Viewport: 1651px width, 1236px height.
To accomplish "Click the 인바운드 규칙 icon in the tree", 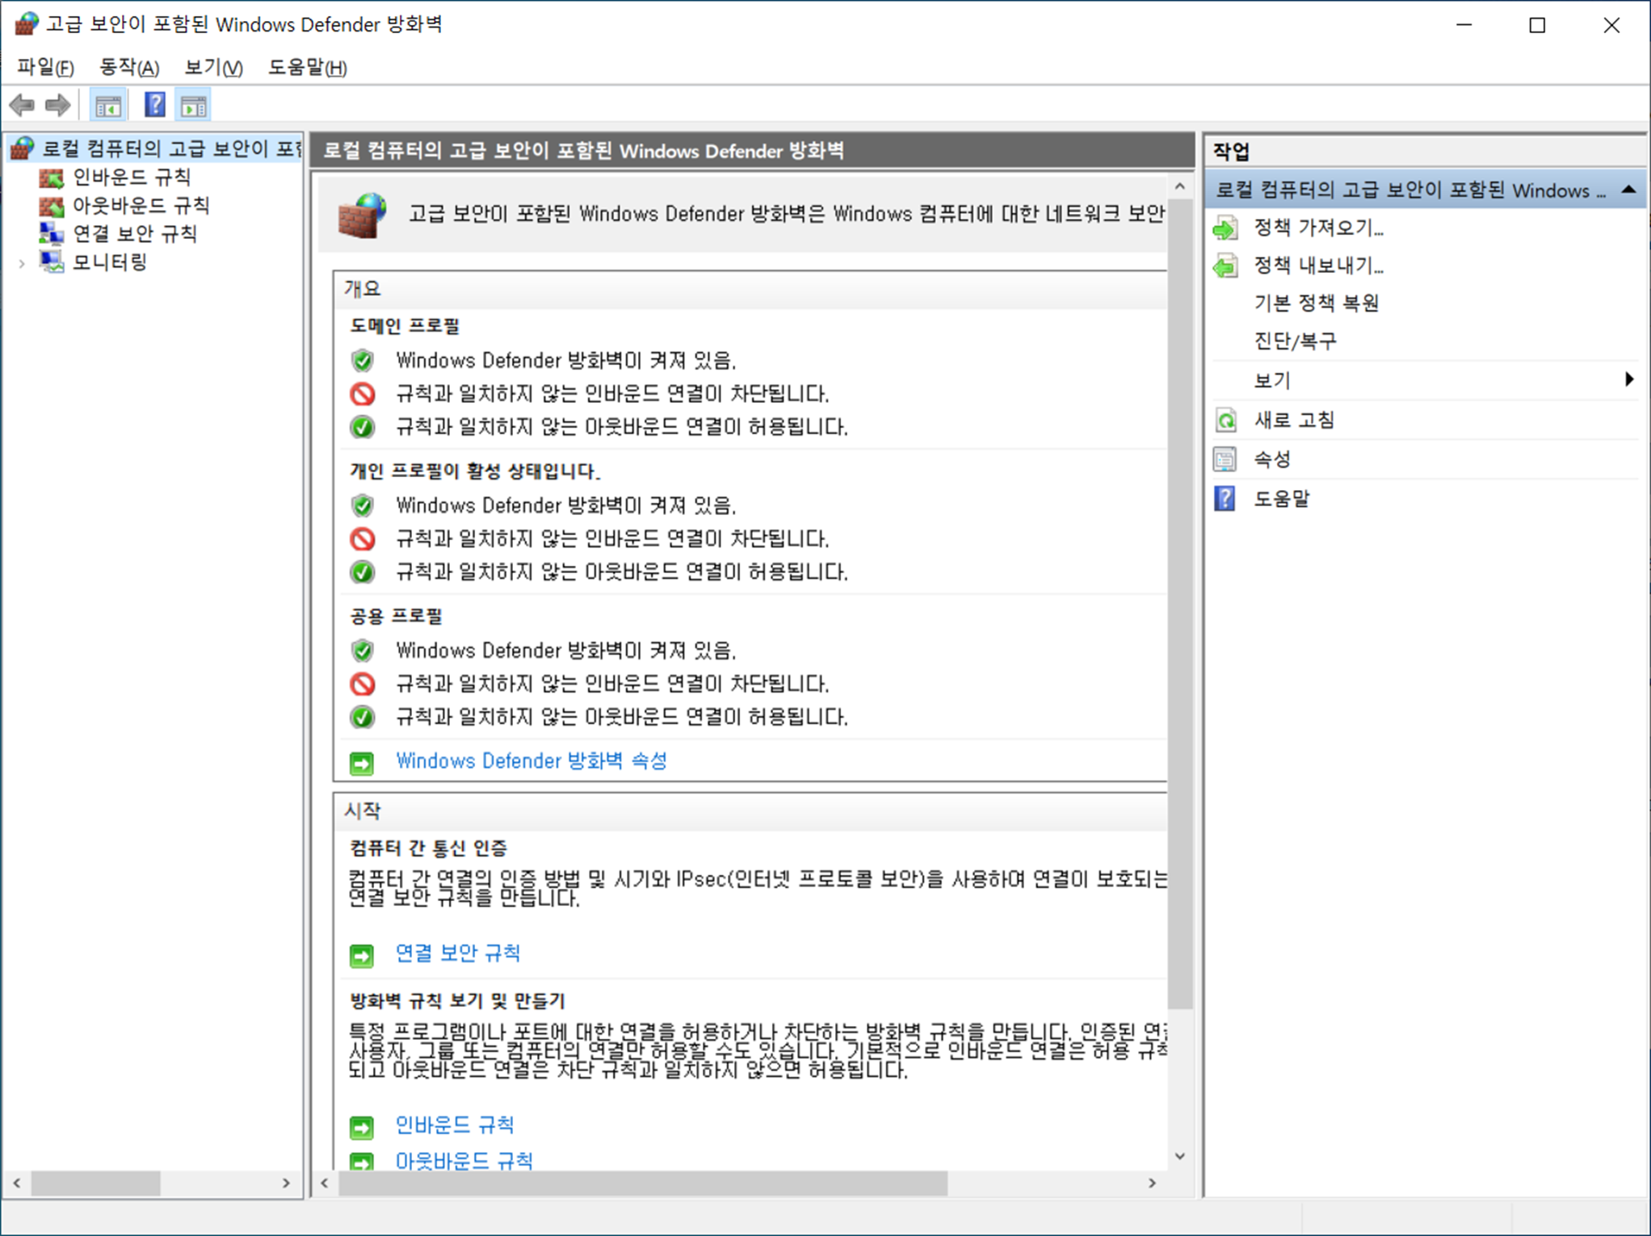I will click(x=51, y=178).
